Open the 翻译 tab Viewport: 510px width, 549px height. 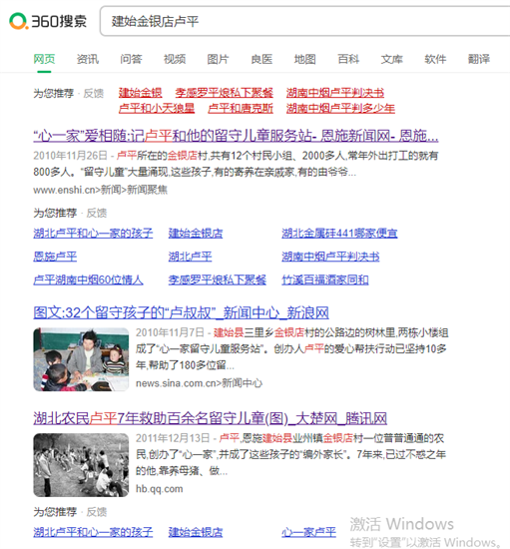pyautogui.click(x=478, y=59)
